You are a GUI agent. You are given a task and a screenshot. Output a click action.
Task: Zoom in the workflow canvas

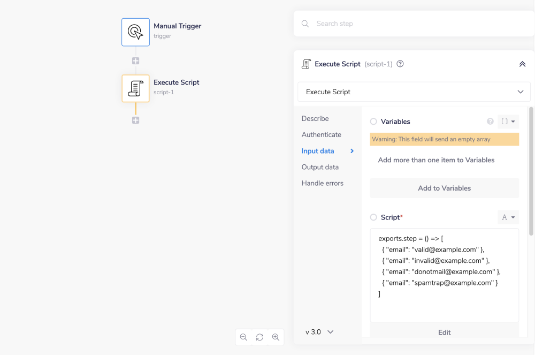tap(276, 337)
